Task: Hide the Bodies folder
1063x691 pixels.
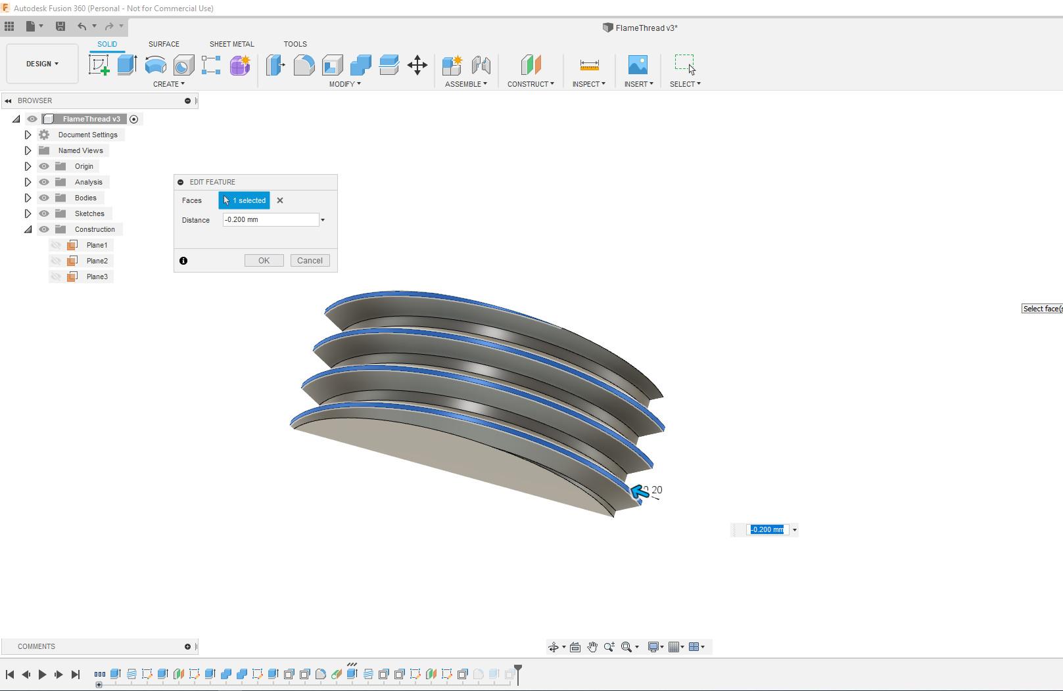Action: 44,198
